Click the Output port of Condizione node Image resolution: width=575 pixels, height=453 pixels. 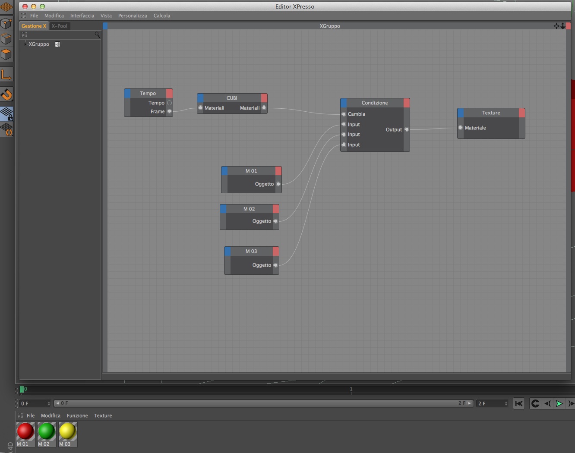407,129
